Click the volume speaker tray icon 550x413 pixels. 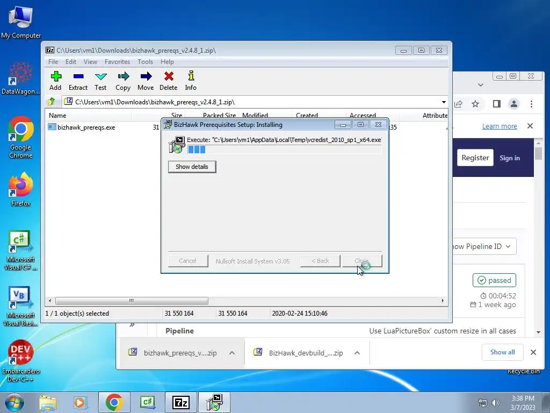coord(496,403)
